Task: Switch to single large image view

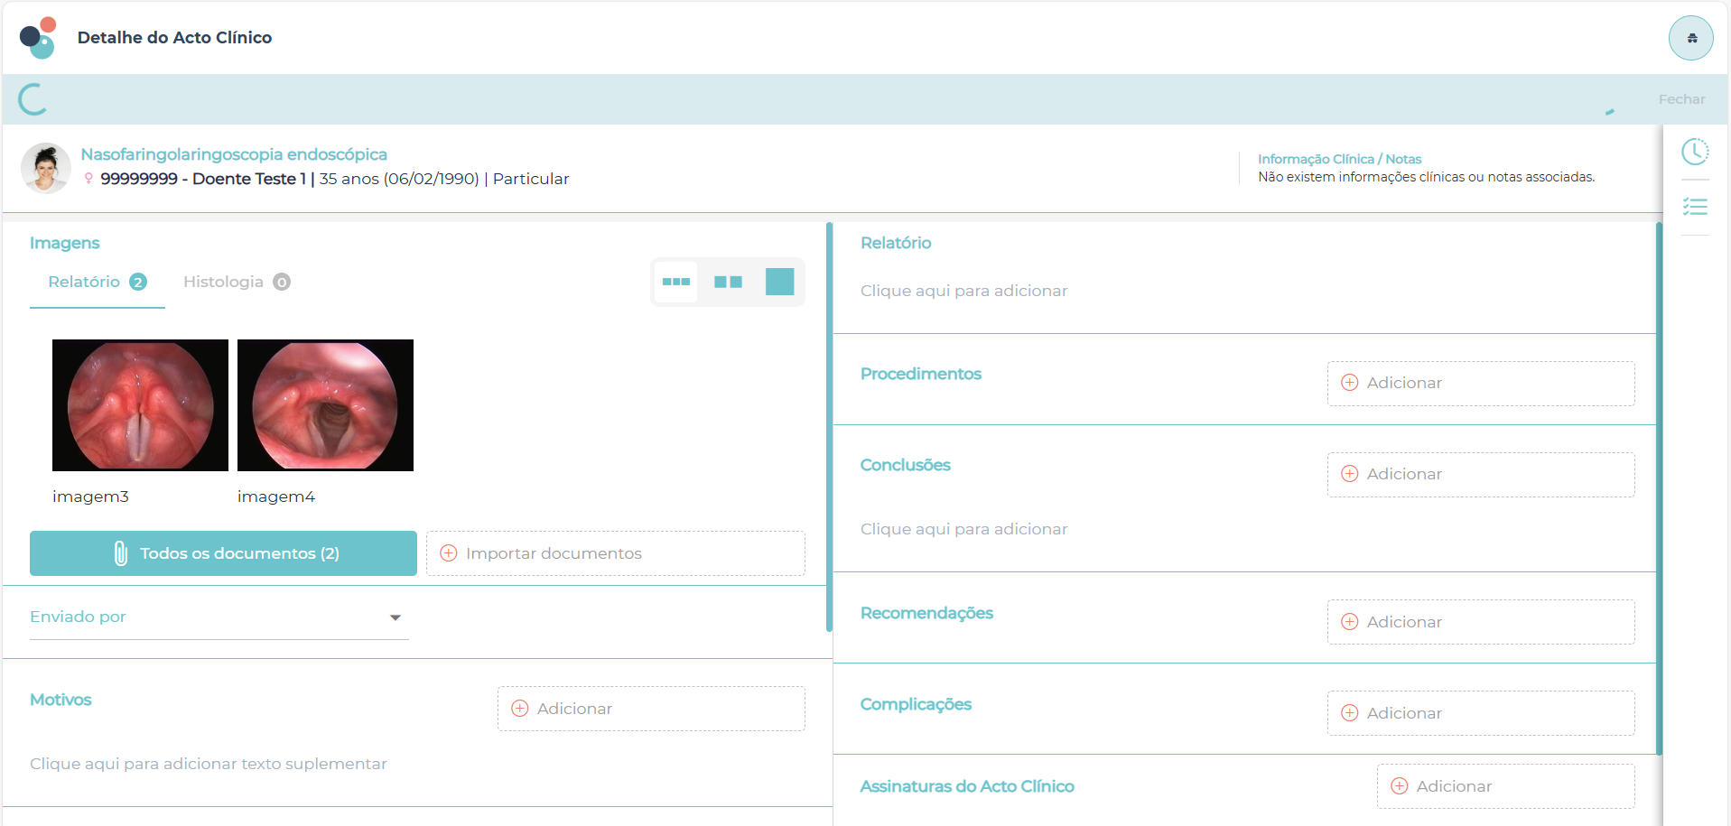Action: pyautogui.click(x=779, y=282)
